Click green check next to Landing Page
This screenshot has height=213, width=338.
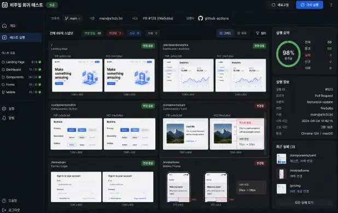(x=40, y=62)
